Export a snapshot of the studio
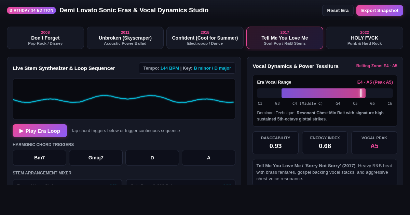Image resolution: width=410 pixels, height=215 pixels. (380, 10)
